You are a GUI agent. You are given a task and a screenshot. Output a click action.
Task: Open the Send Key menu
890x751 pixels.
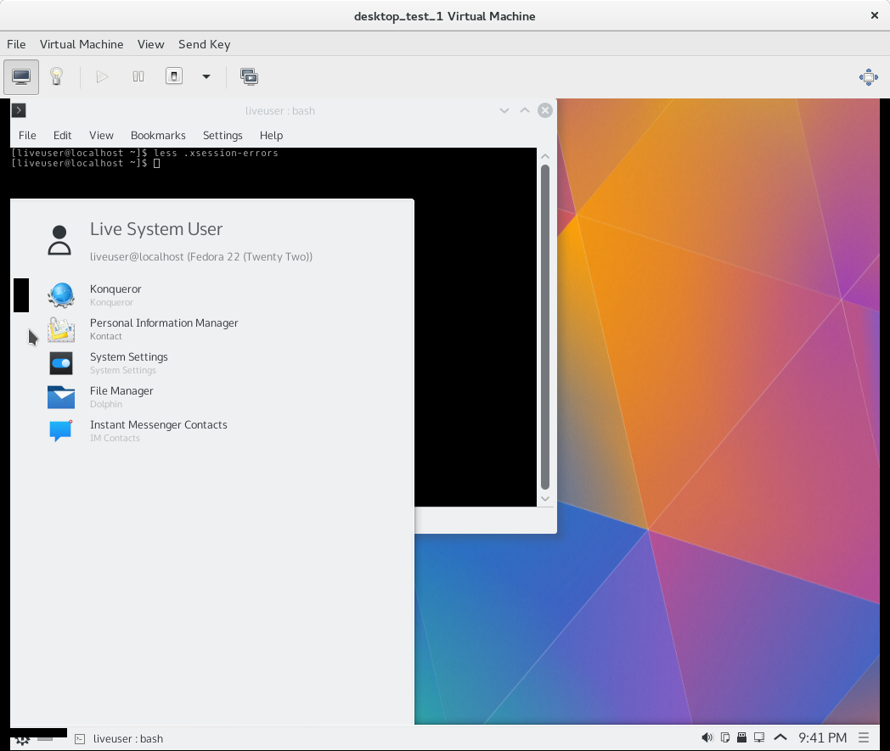205,44
